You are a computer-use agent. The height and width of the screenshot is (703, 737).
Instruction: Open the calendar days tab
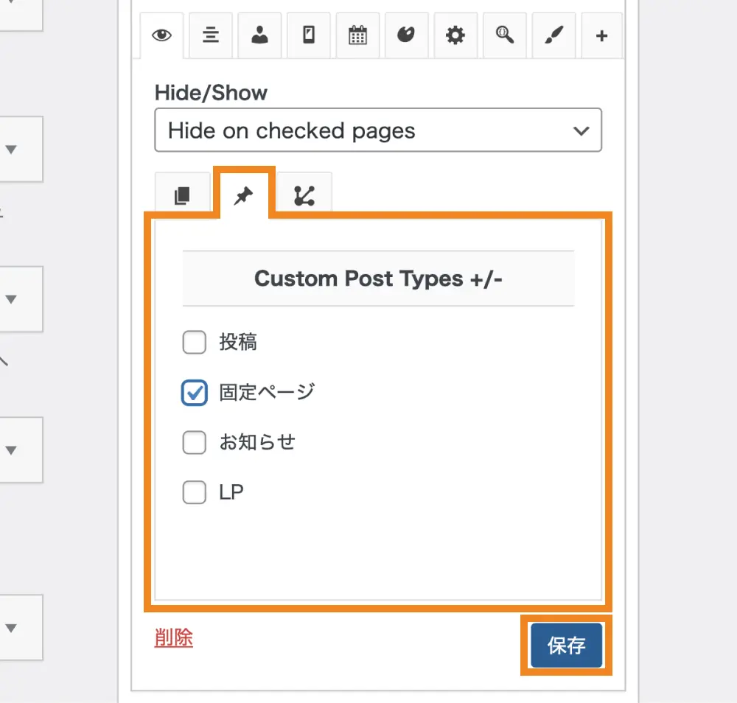click(357, 35)
